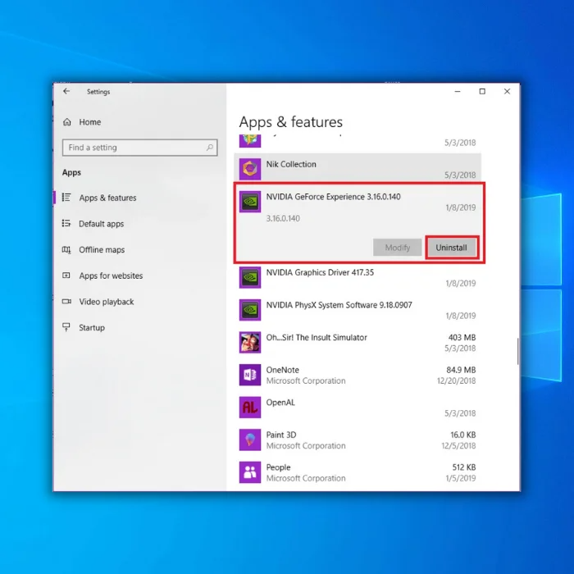
Task: Go to Offline maps settings
Action: point(102,249)
